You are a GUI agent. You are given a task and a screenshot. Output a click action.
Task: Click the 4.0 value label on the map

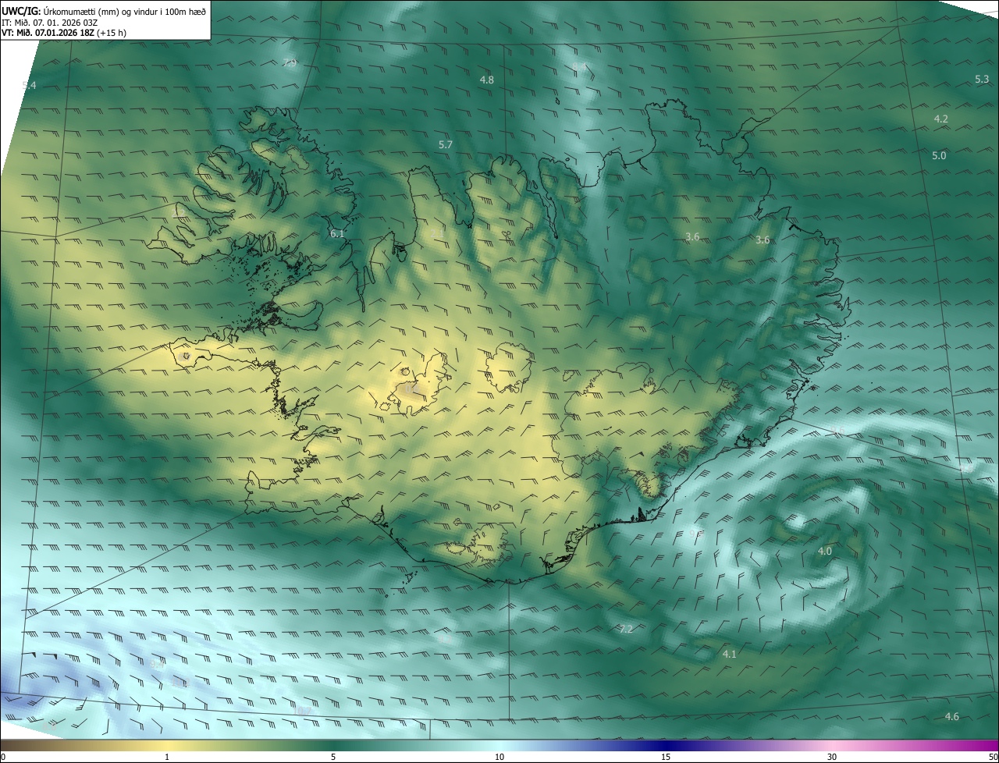(824, 552)
